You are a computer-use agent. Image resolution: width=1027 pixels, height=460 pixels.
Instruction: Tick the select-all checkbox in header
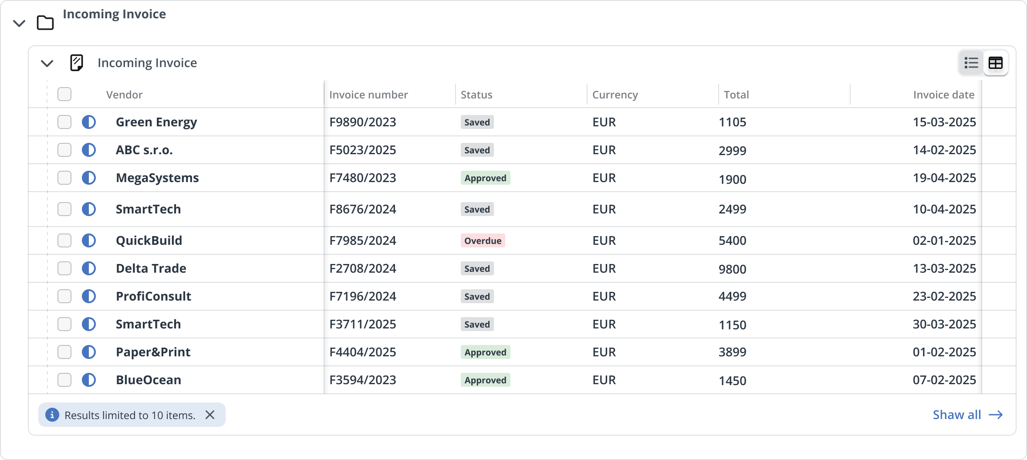64,94
